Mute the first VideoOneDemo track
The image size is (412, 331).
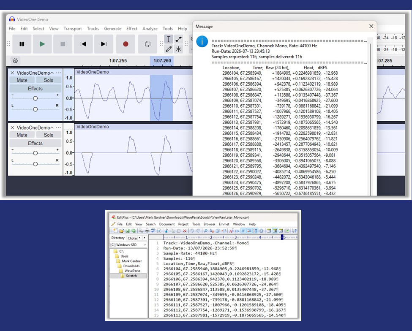click(22, 80)
